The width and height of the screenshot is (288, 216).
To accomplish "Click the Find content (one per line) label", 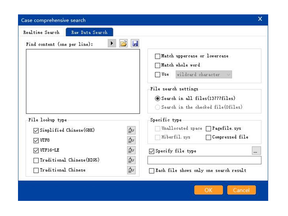I will [x=59, y=44].
